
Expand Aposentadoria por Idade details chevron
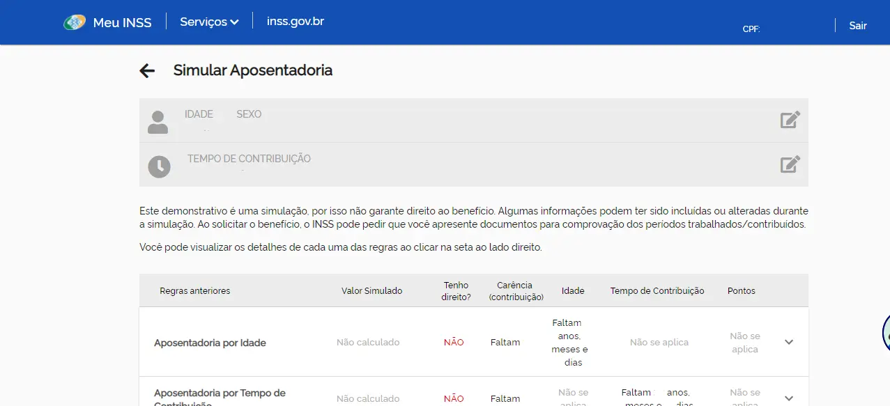point(789,342)
